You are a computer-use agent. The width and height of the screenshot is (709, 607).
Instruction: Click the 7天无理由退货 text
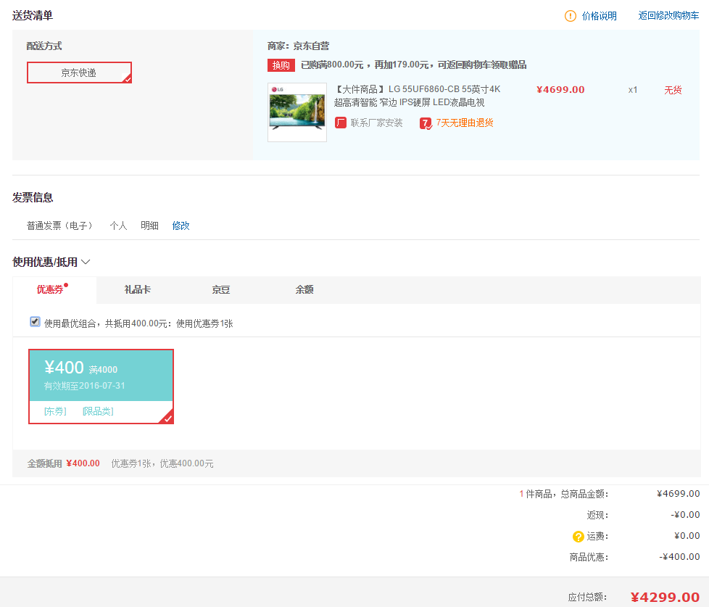click(x=465, y=123)
